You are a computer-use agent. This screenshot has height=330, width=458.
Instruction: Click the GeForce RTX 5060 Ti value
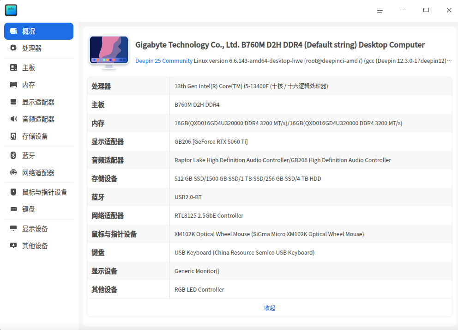pos(211,142)
